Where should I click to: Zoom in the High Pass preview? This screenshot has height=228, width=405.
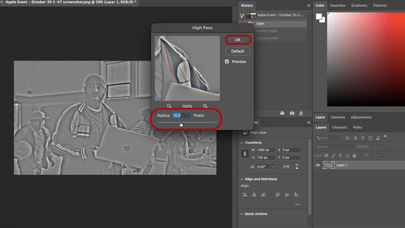(205, 106)
